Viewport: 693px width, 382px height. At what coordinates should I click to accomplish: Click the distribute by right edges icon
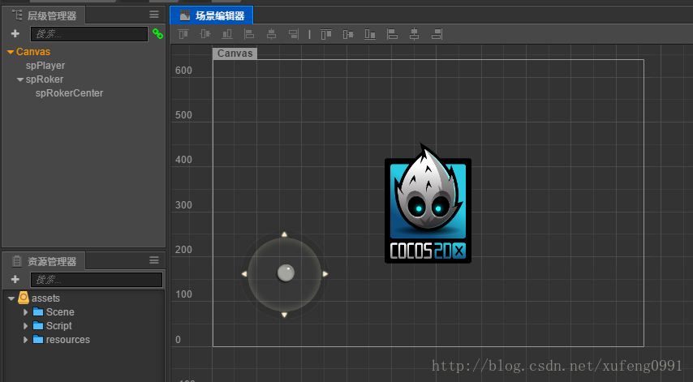(x=437, y=34)
